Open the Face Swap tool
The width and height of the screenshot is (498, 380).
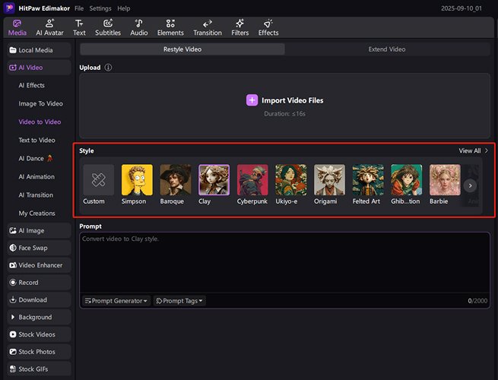point(39,248)
